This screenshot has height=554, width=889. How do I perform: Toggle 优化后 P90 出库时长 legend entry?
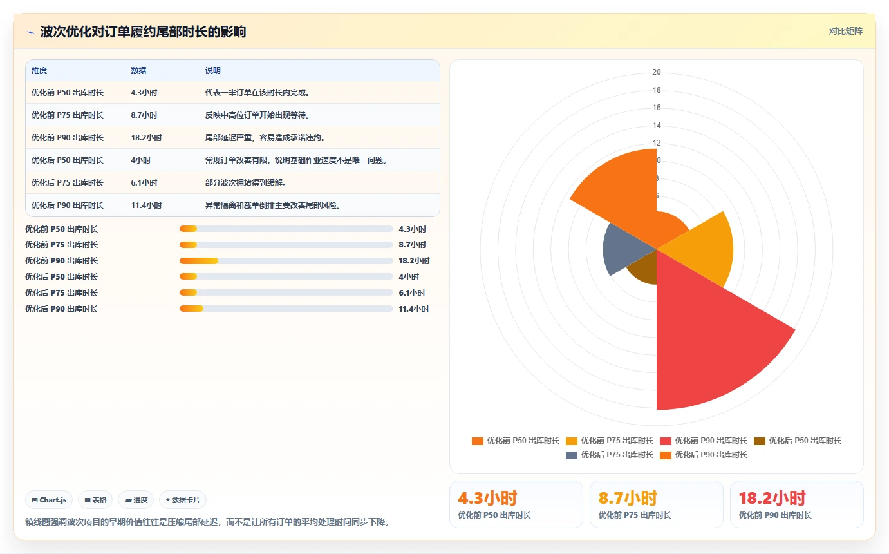click(x=704, y=455)
